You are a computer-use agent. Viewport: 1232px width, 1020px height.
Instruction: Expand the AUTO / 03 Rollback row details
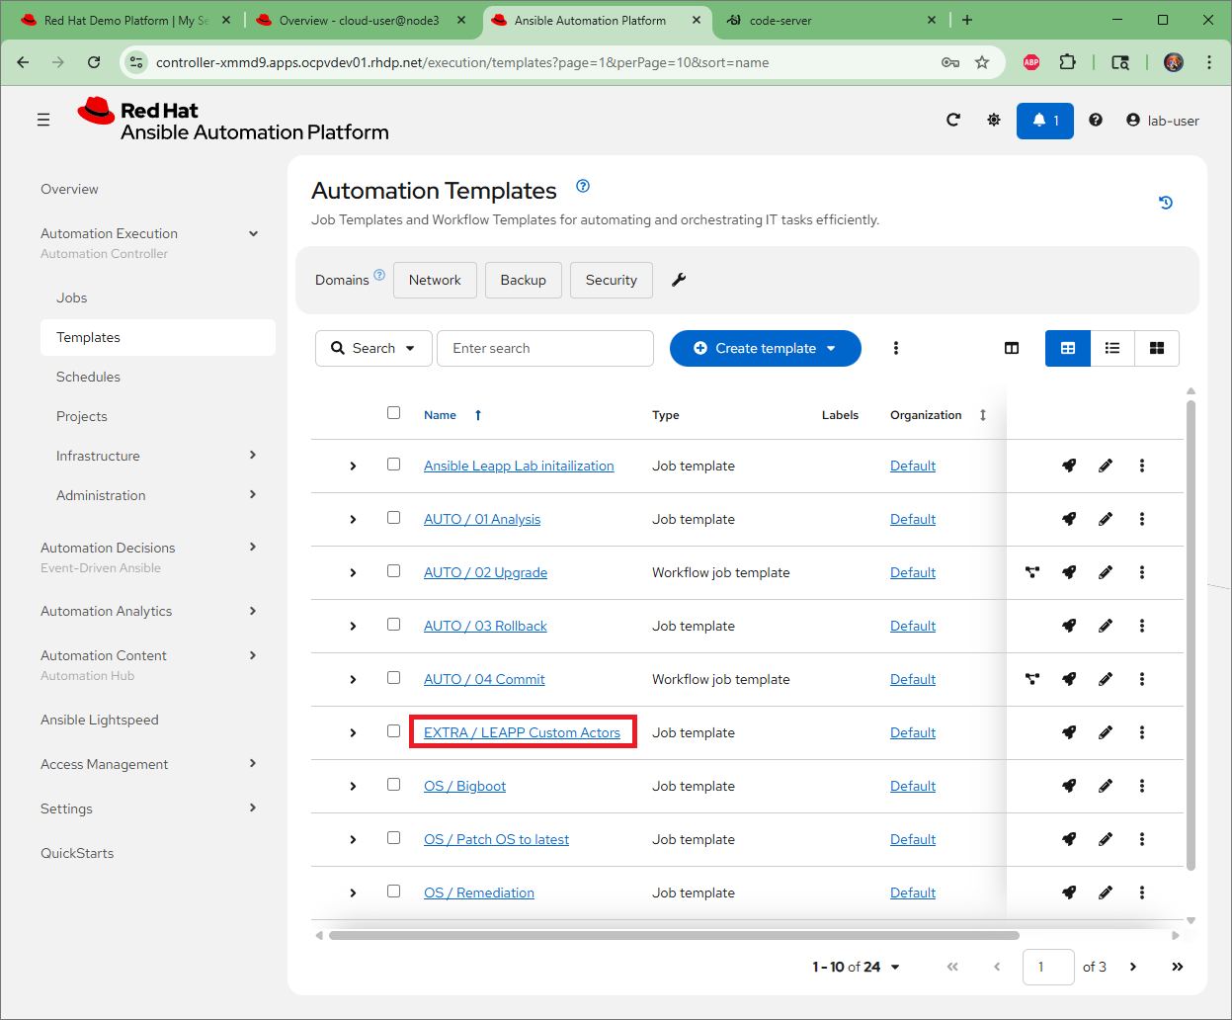click(x=353, y=626)
